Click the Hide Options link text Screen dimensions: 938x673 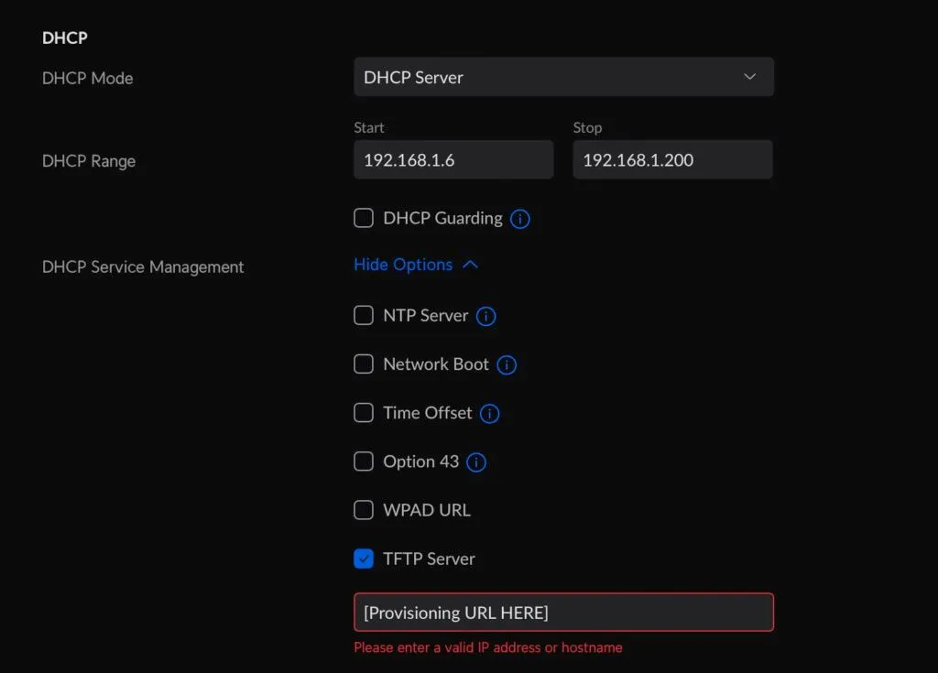403,265
